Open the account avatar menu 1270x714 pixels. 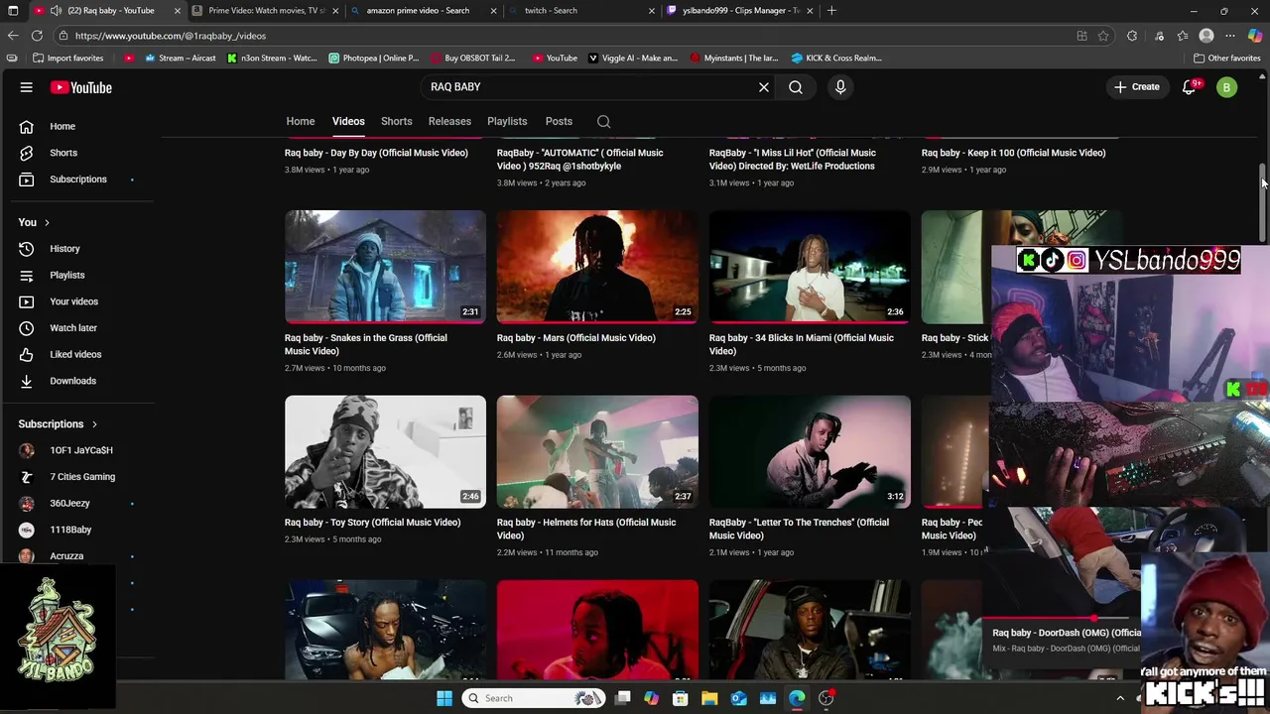point(1227,87)
